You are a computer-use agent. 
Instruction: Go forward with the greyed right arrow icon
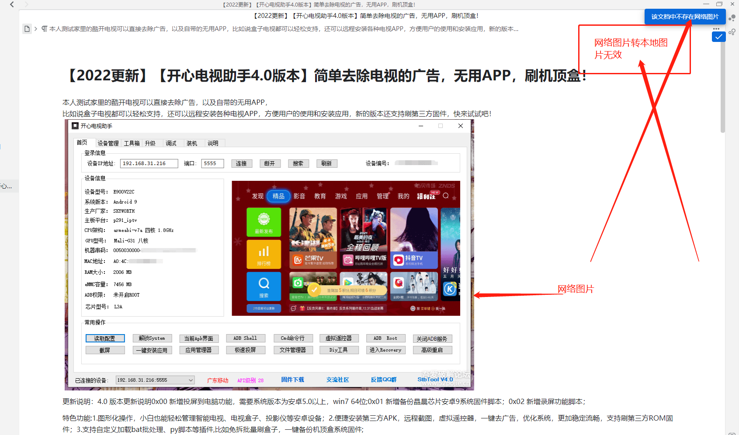click(x=27, y=4)
